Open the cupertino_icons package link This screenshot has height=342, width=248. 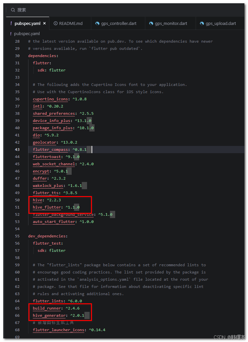pyautogui.click(x=50, y=99)
